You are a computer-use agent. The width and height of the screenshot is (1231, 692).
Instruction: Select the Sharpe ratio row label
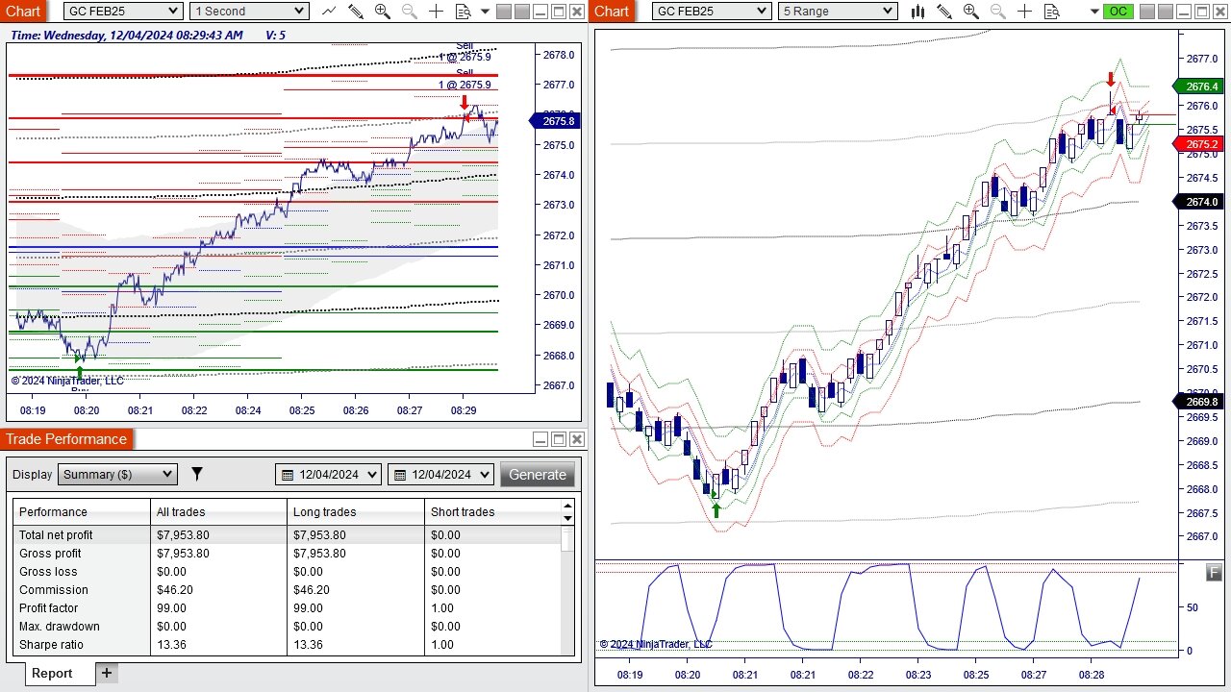(x=51, y=645)
